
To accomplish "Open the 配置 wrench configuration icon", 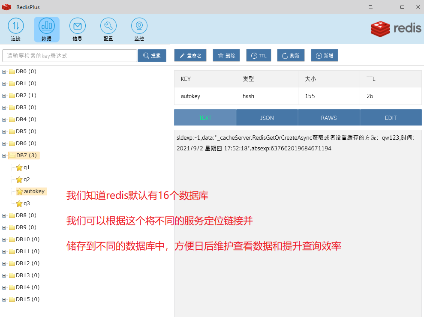I will point(108,29).
